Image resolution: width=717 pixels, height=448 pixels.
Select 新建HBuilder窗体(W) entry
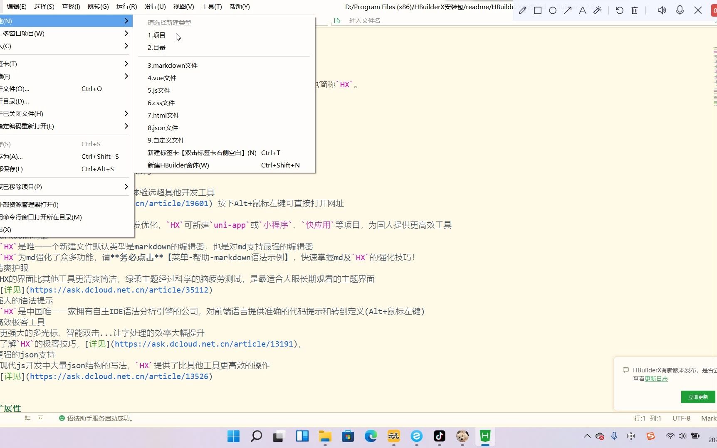pos(224,165)
